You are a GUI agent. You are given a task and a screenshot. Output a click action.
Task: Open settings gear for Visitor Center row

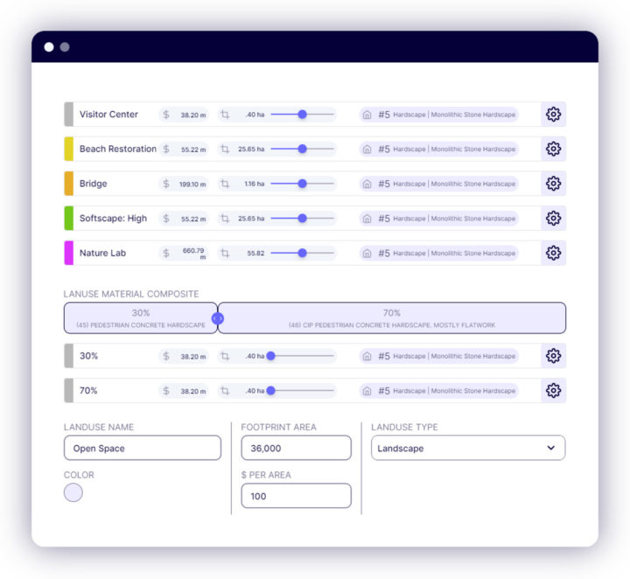(x=553, y=115)
